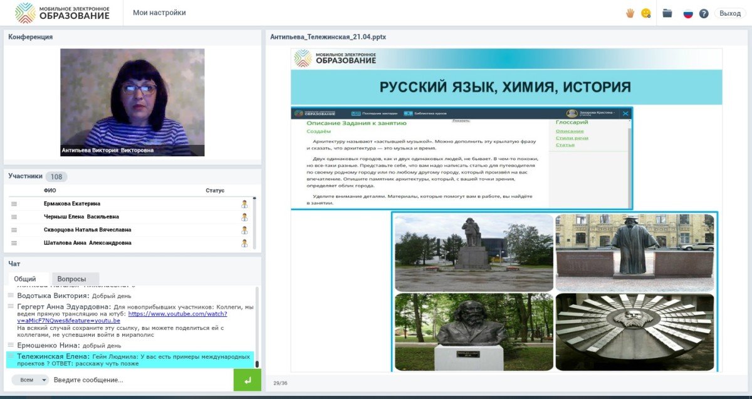Switch to the Общий chat tab
The width and height of the screenshot is (752, 399).
click(x=25, y=279)
